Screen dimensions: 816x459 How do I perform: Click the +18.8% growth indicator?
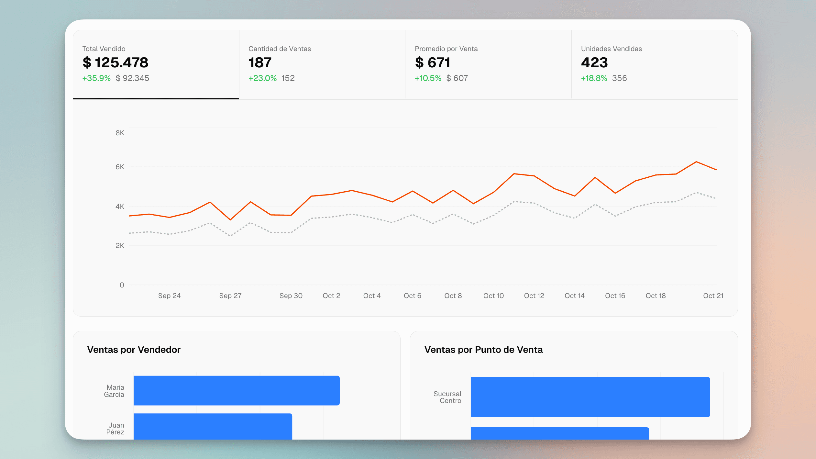click(x=594, y=78)
